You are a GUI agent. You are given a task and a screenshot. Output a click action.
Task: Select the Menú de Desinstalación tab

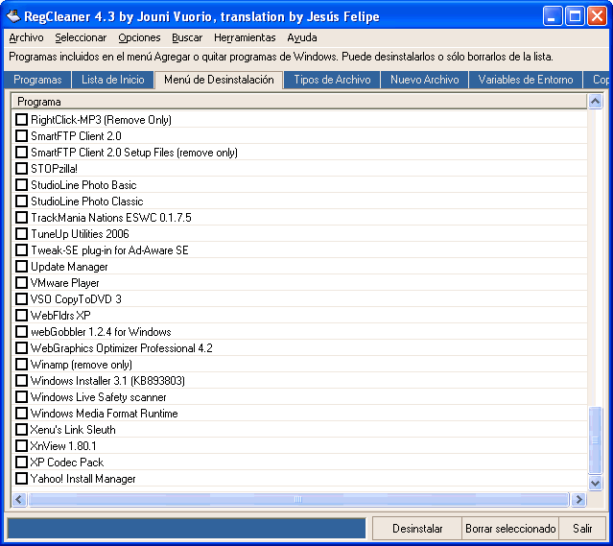pyautogui.click(x=219, y=80)
